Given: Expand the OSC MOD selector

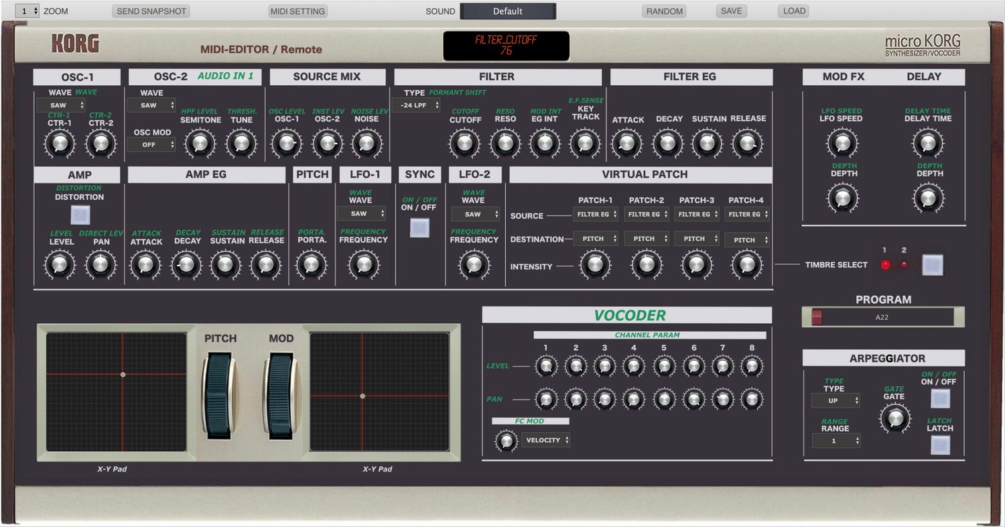Looking at the screenshot, I should [x=151, y=144].
